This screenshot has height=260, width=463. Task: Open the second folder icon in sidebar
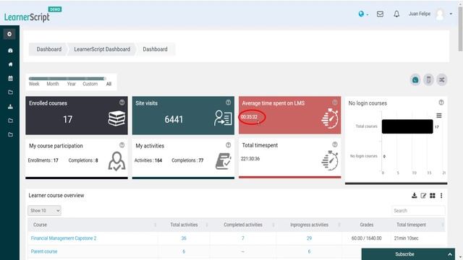(10, 121)
